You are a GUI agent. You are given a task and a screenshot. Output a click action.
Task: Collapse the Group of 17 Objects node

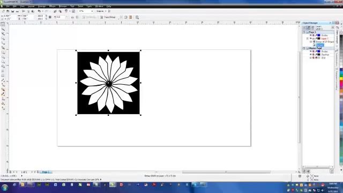(311, 42)
